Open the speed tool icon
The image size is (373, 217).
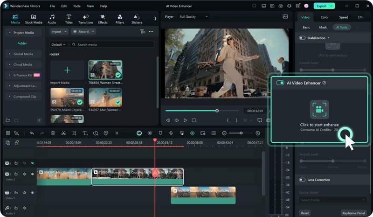(96, 133)
